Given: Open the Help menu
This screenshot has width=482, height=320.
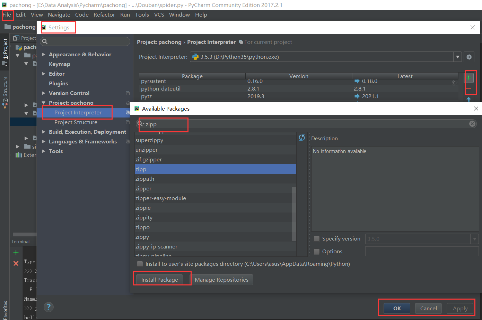Looking at the screenshot, I should pos(201,15).
